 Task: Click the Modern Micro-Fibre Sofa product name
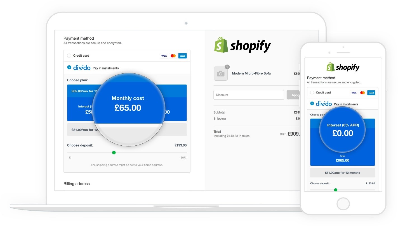[x=251, y=73]
